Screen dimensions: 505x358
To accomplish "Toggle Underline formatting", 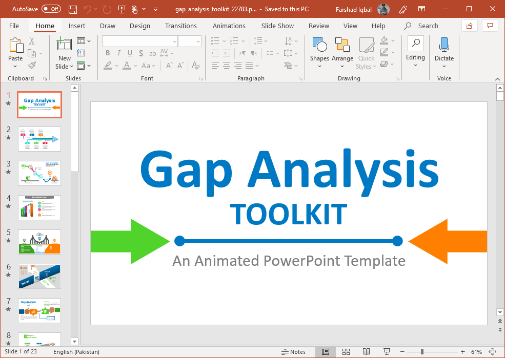I will 130,53.
